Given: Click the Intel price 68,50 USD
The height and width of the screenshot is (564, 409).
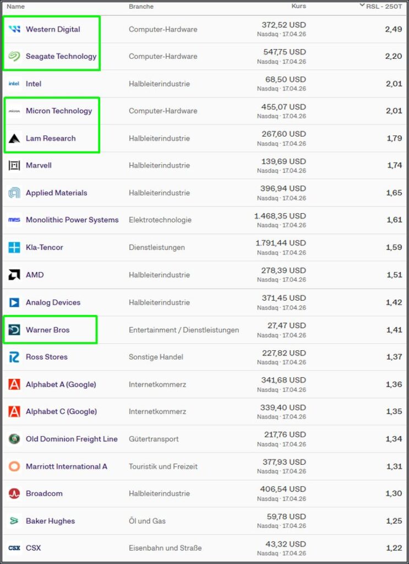Looking at the screenshot, I should (285, 79).
